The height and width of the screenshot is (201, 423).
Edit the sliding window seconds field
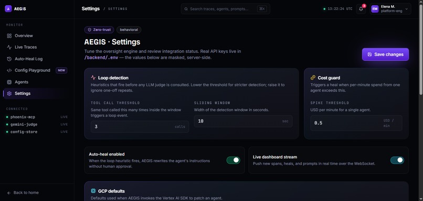tap(243, 121)
